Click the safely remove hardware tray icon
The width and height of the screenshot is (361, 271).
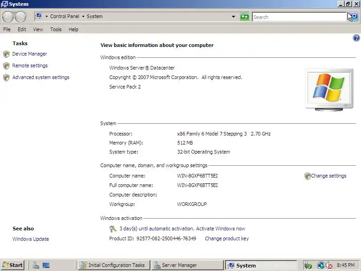[x=308, y=266]
